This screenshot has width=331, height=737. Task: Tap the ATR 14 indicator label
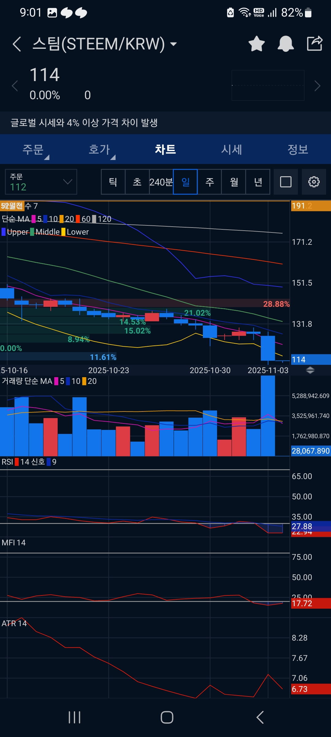pyautogui.click(x=14, y=623)
